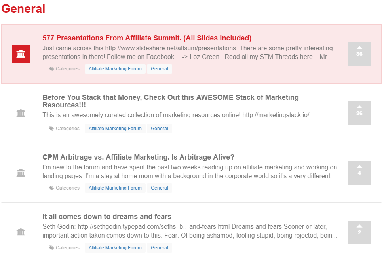384x253 pixels.
Task: Open 'CPM Arbitrage vs. Affiliate Marketing' thread
Action: 139,157
